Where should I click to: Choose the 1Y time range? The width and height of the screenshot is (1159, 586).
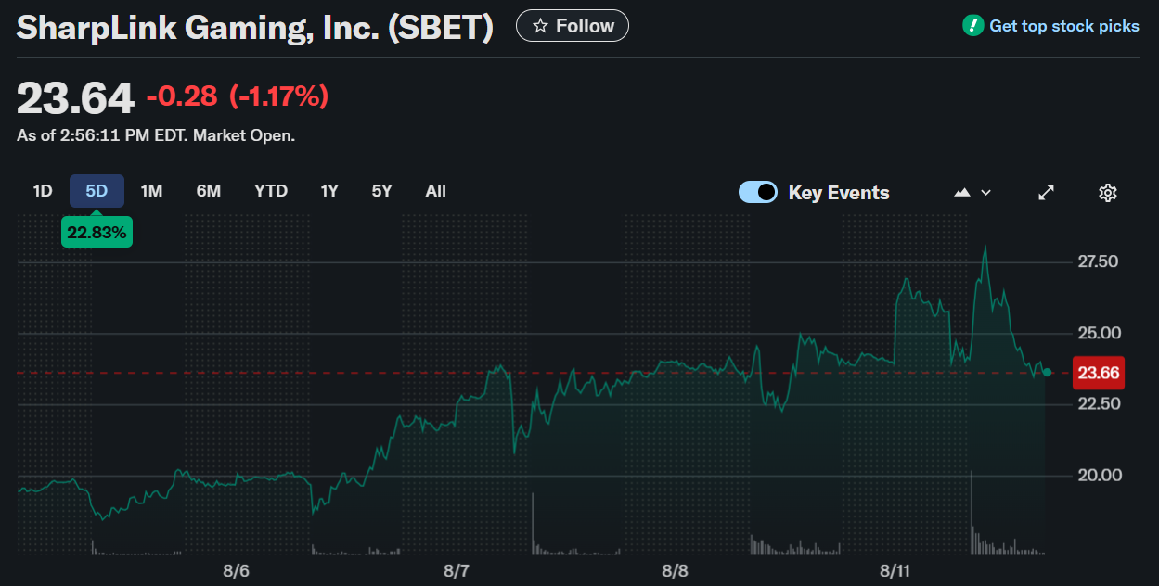click(329, 191)
